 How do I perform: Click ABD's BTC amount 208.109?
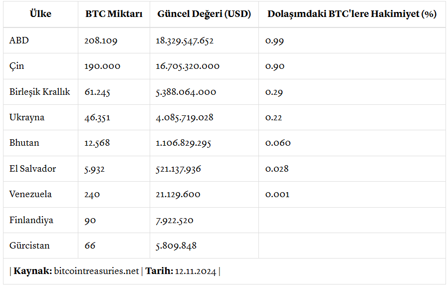point(101,41)
